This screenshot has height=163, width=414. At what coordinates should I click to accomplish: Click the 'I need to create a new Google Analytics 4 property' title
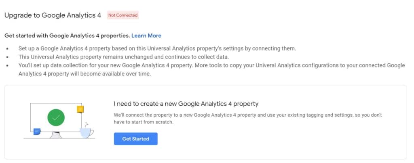click(x=186, y=104)
